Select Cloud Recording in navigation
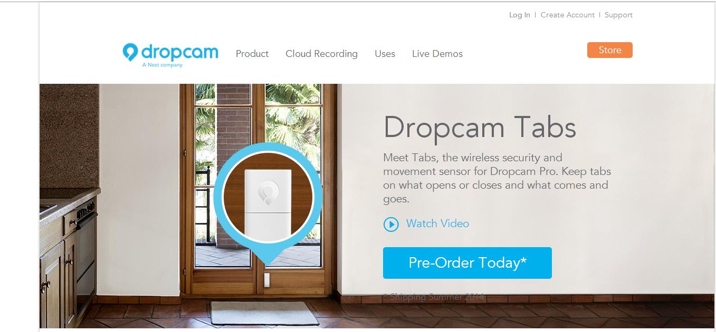 [x=321, y=54]
